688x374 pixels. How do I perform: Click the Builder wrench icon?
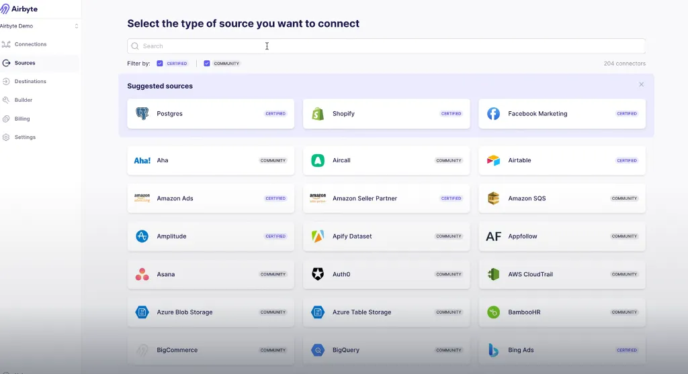tap(6, 100)
